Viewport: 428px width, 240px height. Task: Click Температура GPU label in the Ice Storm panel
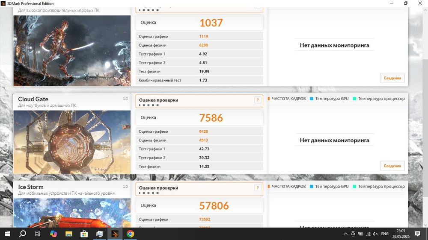coord(332,187)
